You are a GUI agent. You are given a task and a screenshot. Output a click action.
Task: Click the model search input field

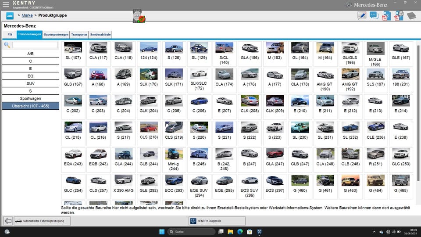(x=35, y=45)
